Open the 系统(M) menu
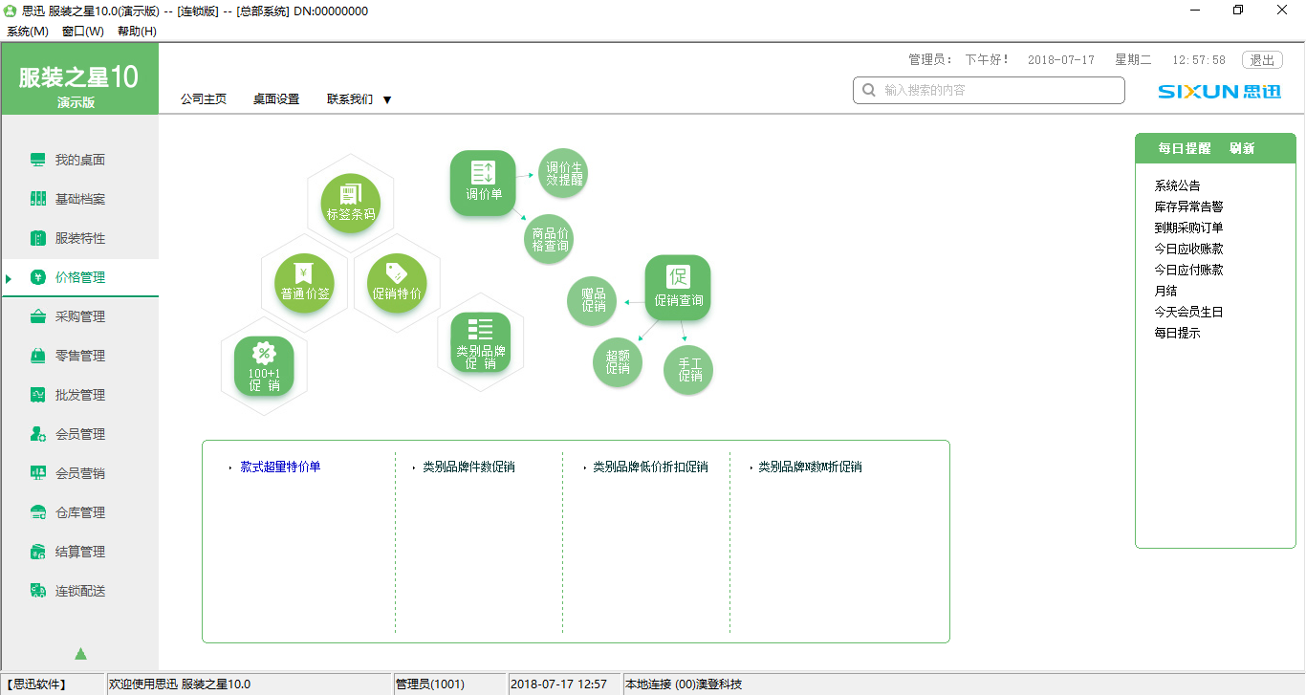This screenshot has width=1306, height=695. [28, 31]
